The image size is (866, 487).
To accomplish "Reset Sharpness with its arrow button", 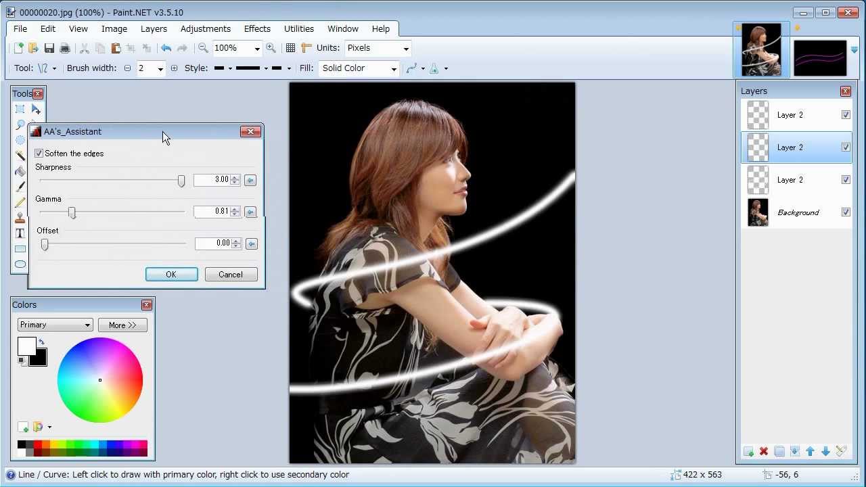I will [x=250, y=181].
